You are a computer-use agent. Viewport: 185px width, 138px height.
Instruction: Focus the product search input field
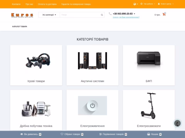(80, 15)
